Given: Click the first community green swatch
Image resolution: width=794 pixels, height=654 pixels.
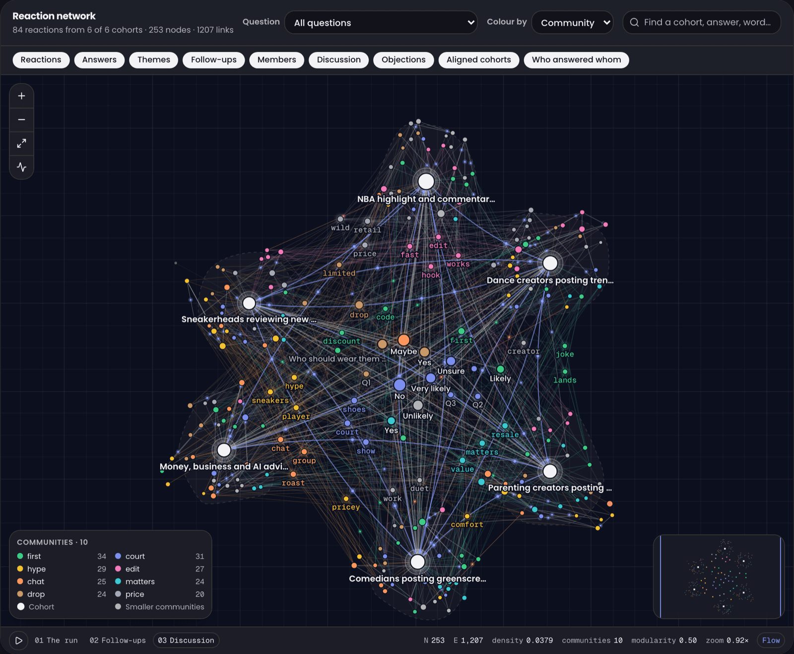Looking at the screenshot, I should [x=20, y=556].
